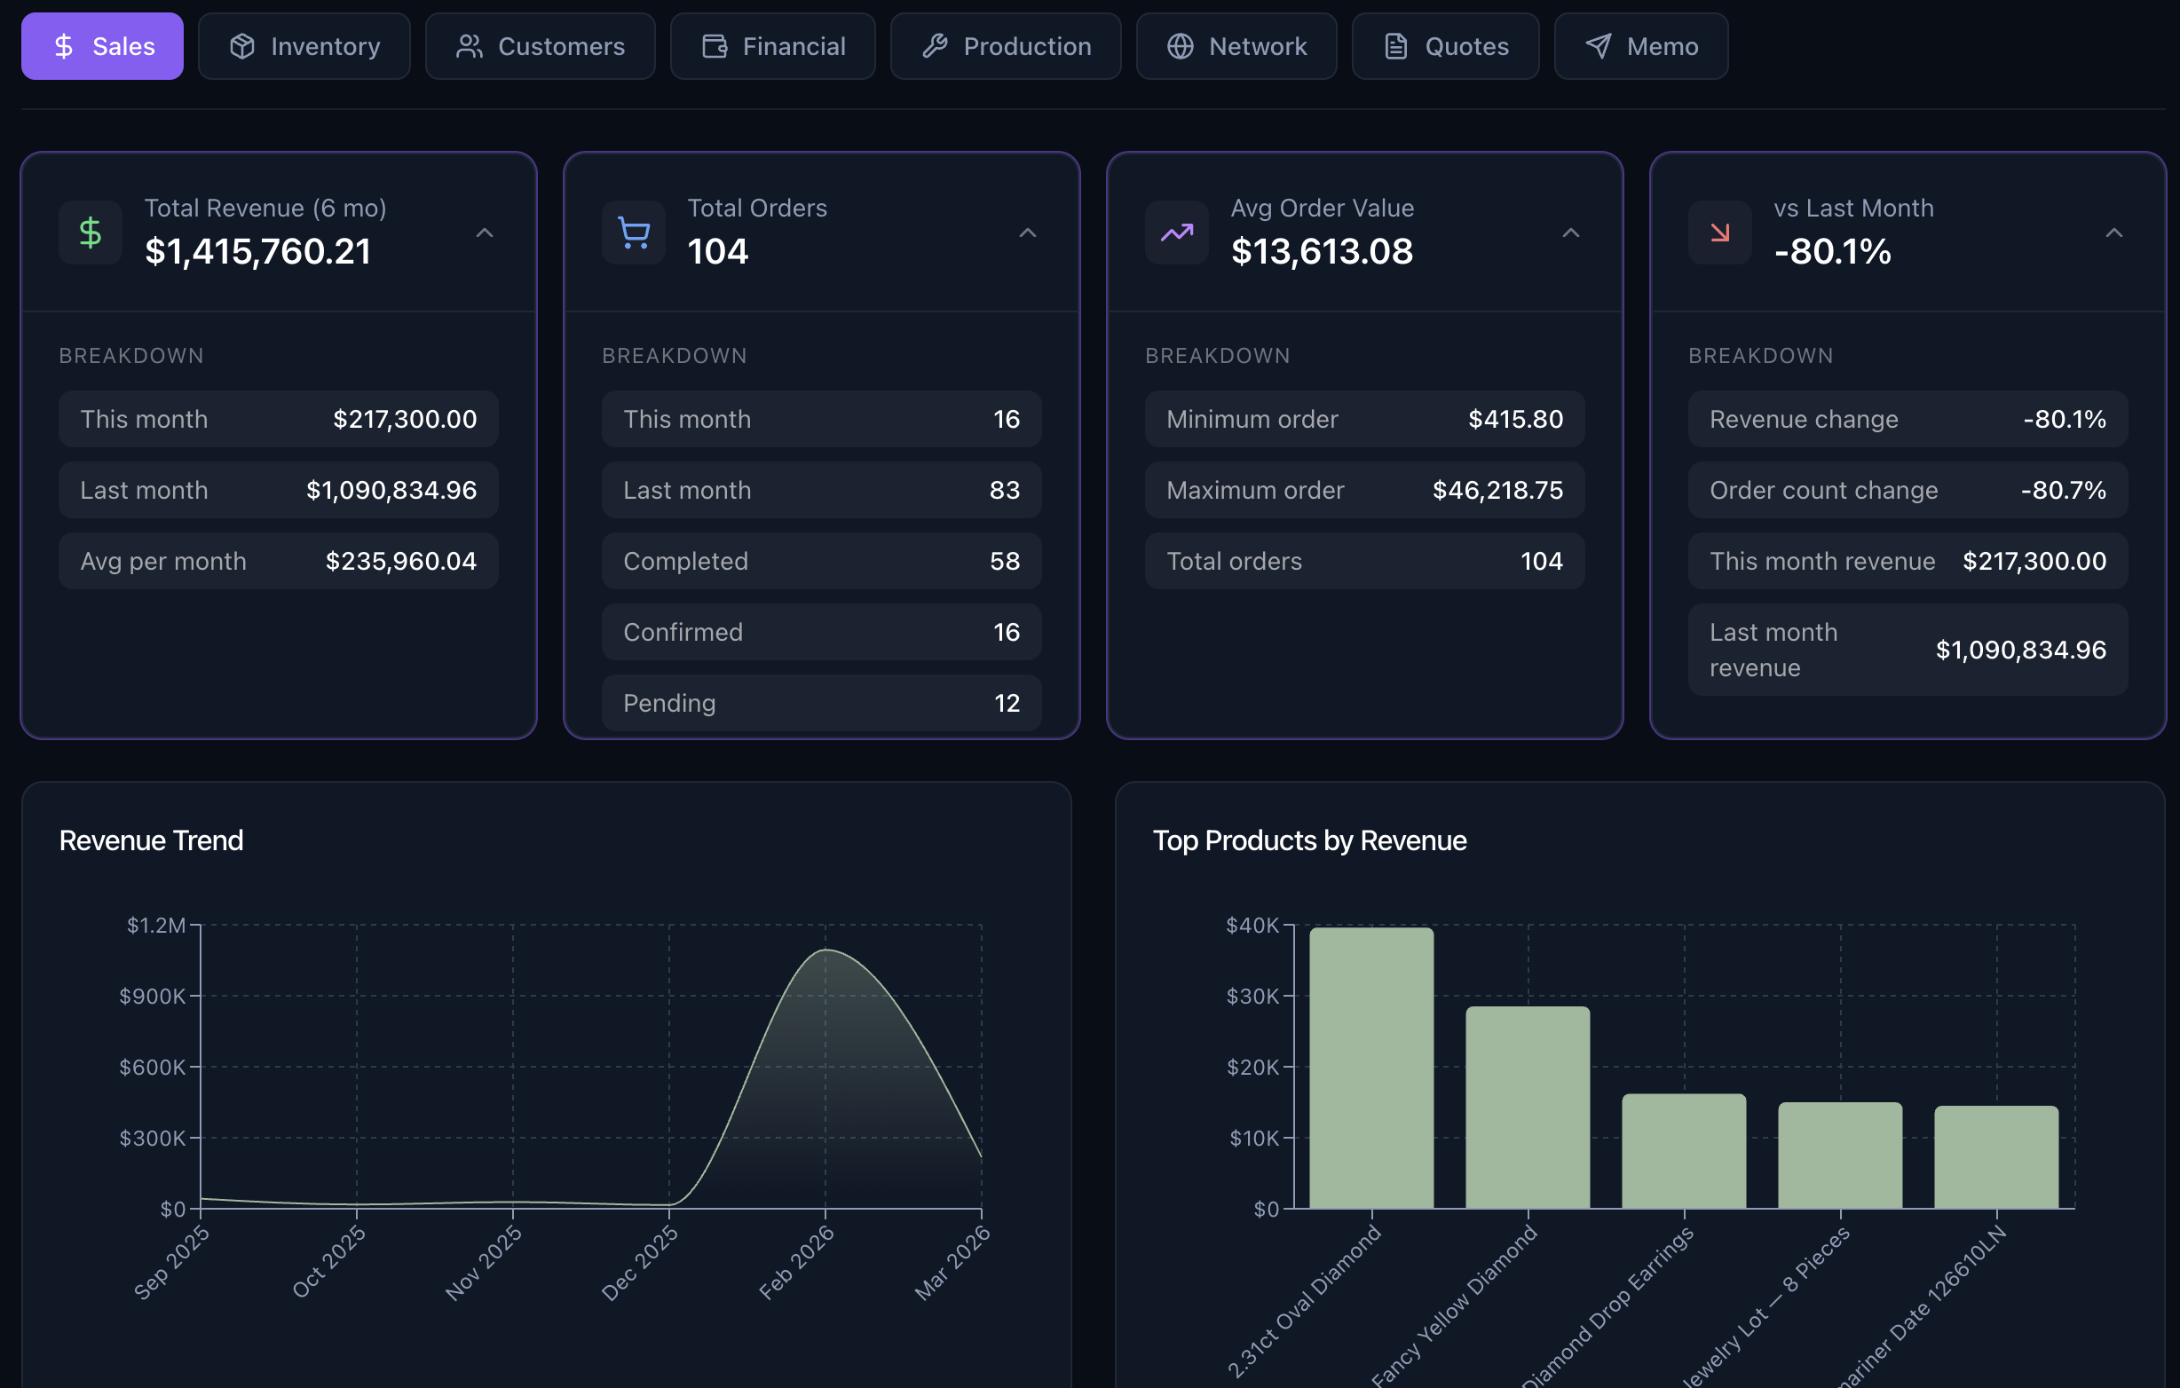The image size is (2180, 1388).
Task: Click the Sep 2025 axis label
Action: click(171, 1263)
